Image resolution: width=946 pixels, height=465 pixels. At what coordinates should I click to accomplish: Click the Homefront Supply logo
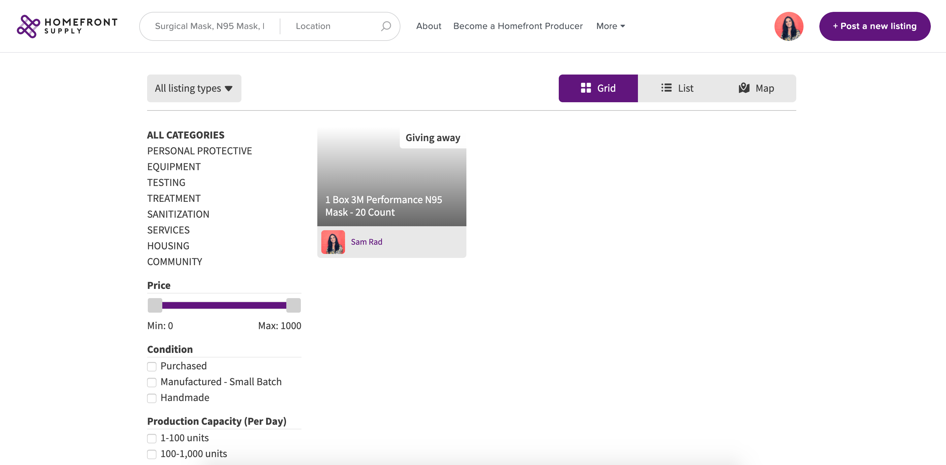point(67,26)
